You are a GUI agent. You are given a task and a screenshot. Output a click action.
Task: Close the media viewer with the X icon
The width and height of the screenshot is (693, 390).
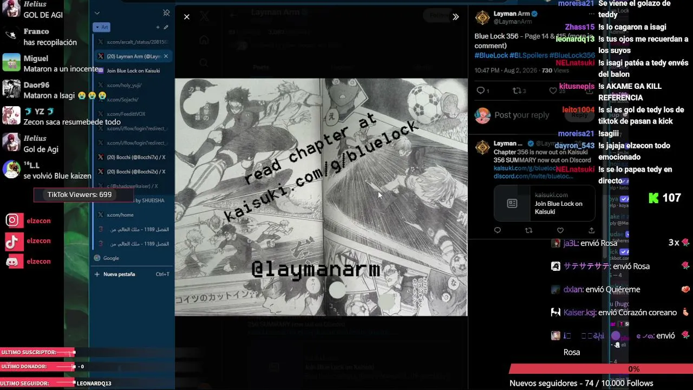[187, 17]
